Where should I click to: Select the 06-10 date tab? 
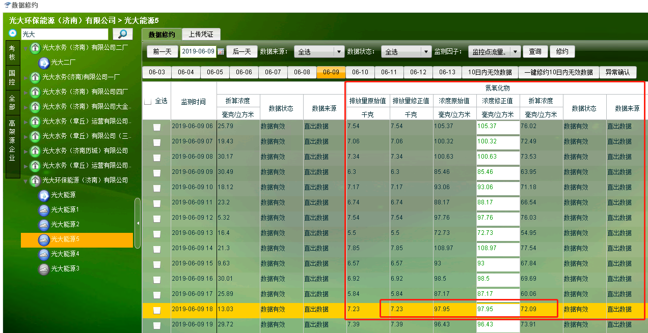tap(360, 72)
